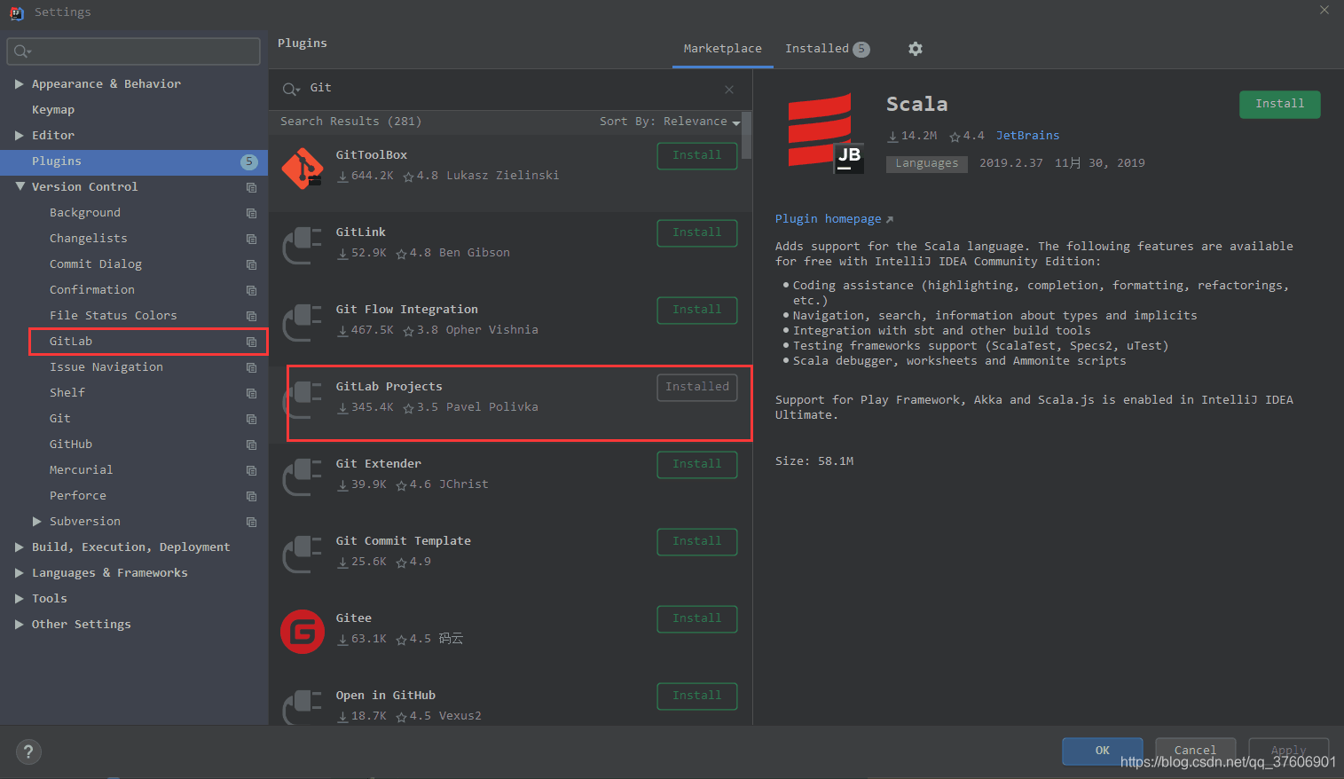Click the GitLink plugin plug icon

(303, 246)
